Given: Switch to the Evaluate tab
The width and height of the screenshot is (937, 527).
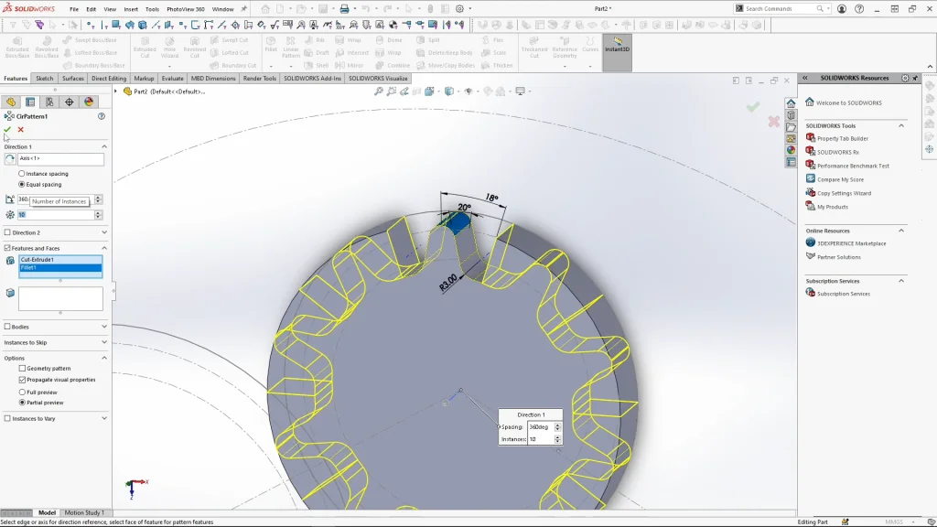Looking at the screenshot, I should click(x=173, y=79).
